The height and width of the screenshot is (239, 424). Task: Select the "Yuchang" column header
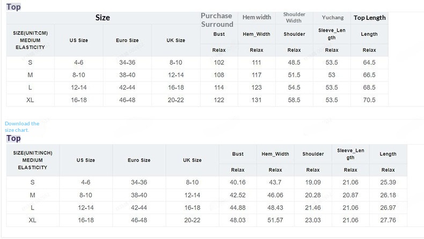pos(332,18)
